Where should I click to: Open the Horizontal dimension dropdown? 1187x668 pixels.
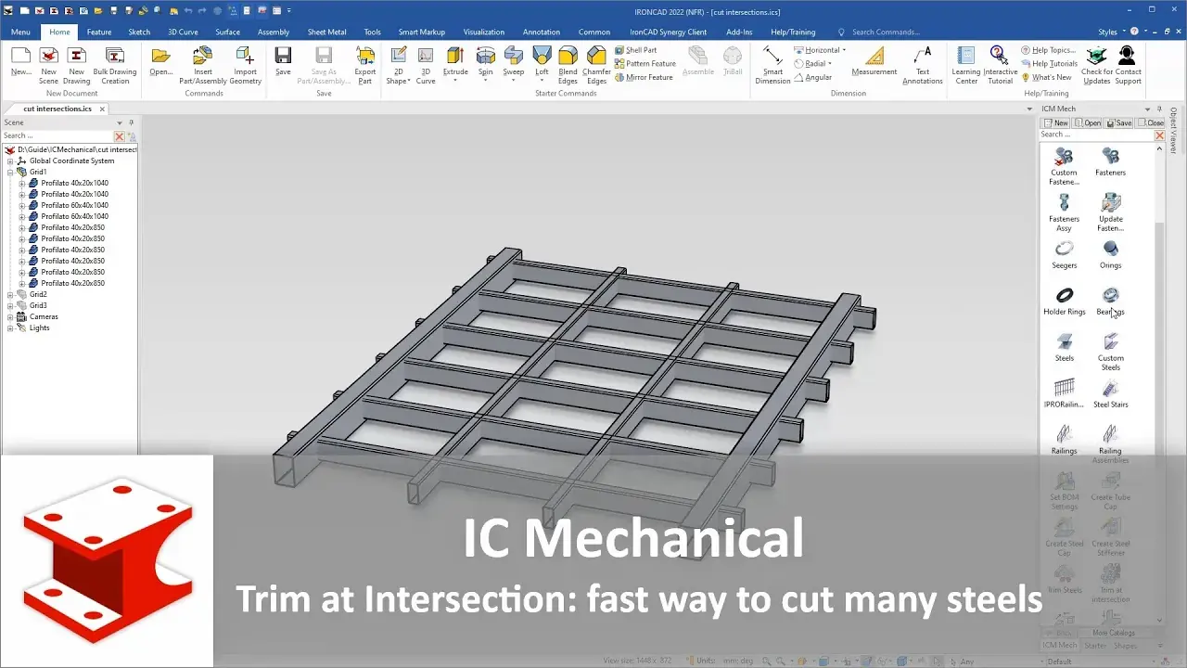pos(844,50)
